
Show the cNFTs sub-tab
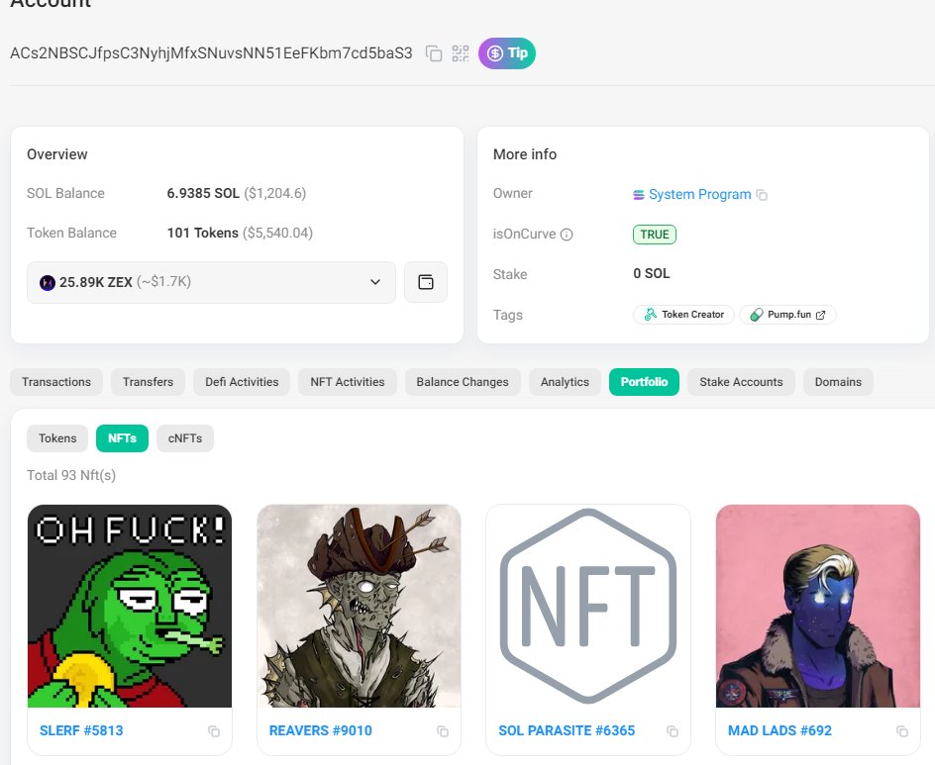tap(185, 438)
